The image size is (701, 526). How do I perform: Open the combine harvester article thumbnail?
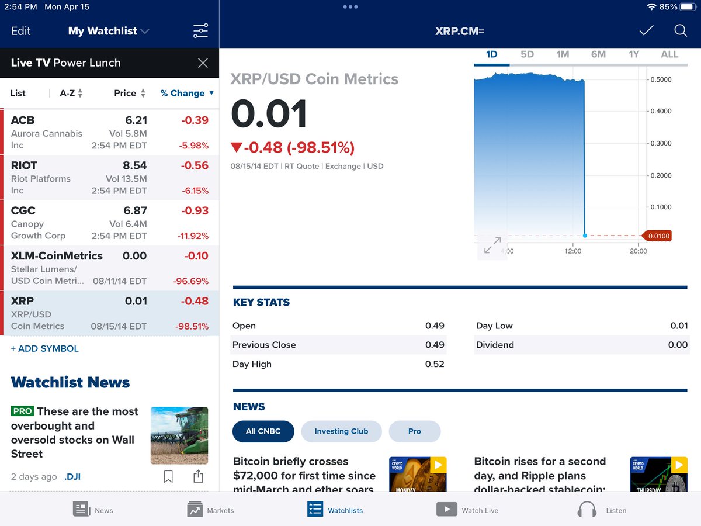coord(179,435)
